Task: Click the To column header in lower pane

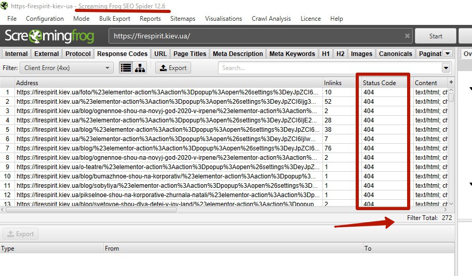Action: pyautogui.click(x=409, y=249)
